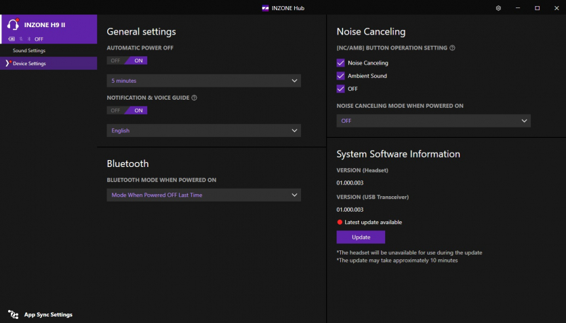Open settings gear in title bar
Image resolution: width=566 pixels, height=323 pixels.
498,8
